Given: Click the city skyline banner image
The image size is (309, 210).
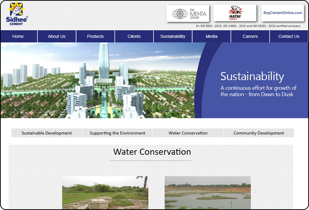Looking at the screenshot, I should pyautogui.click(x=99, y=80).
